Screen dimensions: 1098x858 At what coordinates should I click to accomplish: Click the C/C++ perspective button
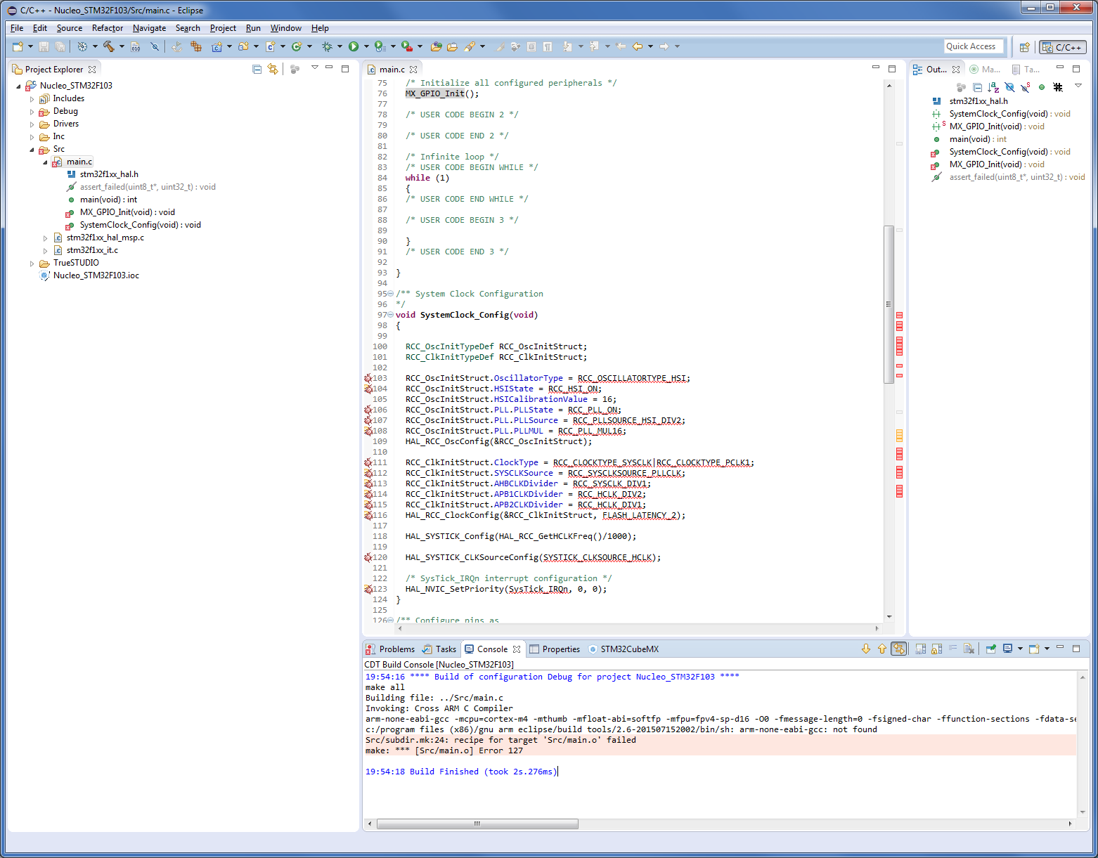pyautogui.click(x=1062, y=47)
